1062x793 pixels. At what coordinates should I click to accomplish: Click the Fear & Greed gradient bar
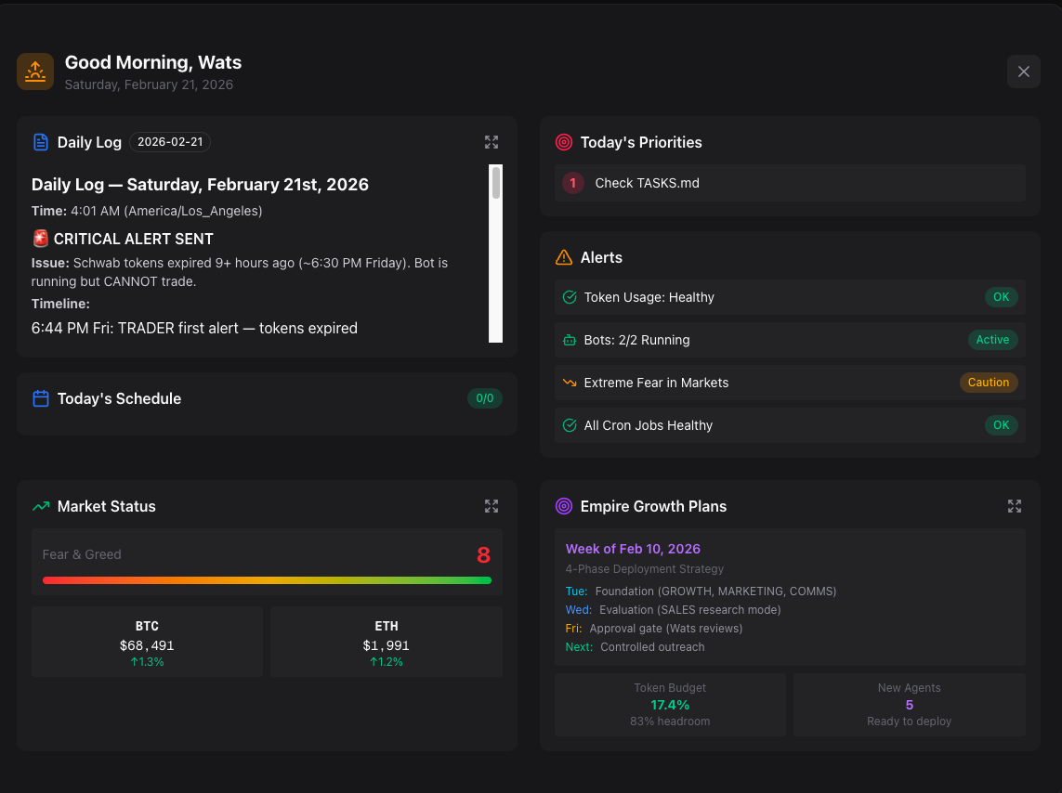267,580
